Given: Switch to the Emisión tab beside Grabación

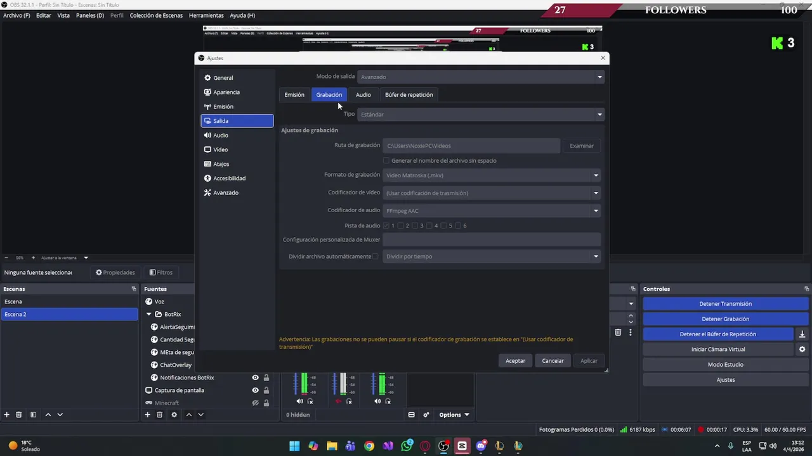Looking at the screenshot, I should 294,95.
